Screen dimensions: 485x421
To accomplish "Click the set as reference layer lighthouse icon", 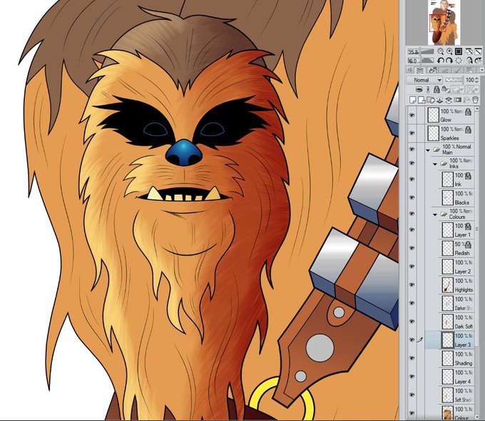I will click(428, 90).
